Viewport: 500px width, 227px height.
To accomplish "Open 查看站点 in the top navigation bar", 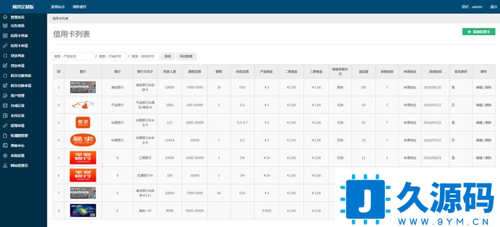I will click(57, 7).
